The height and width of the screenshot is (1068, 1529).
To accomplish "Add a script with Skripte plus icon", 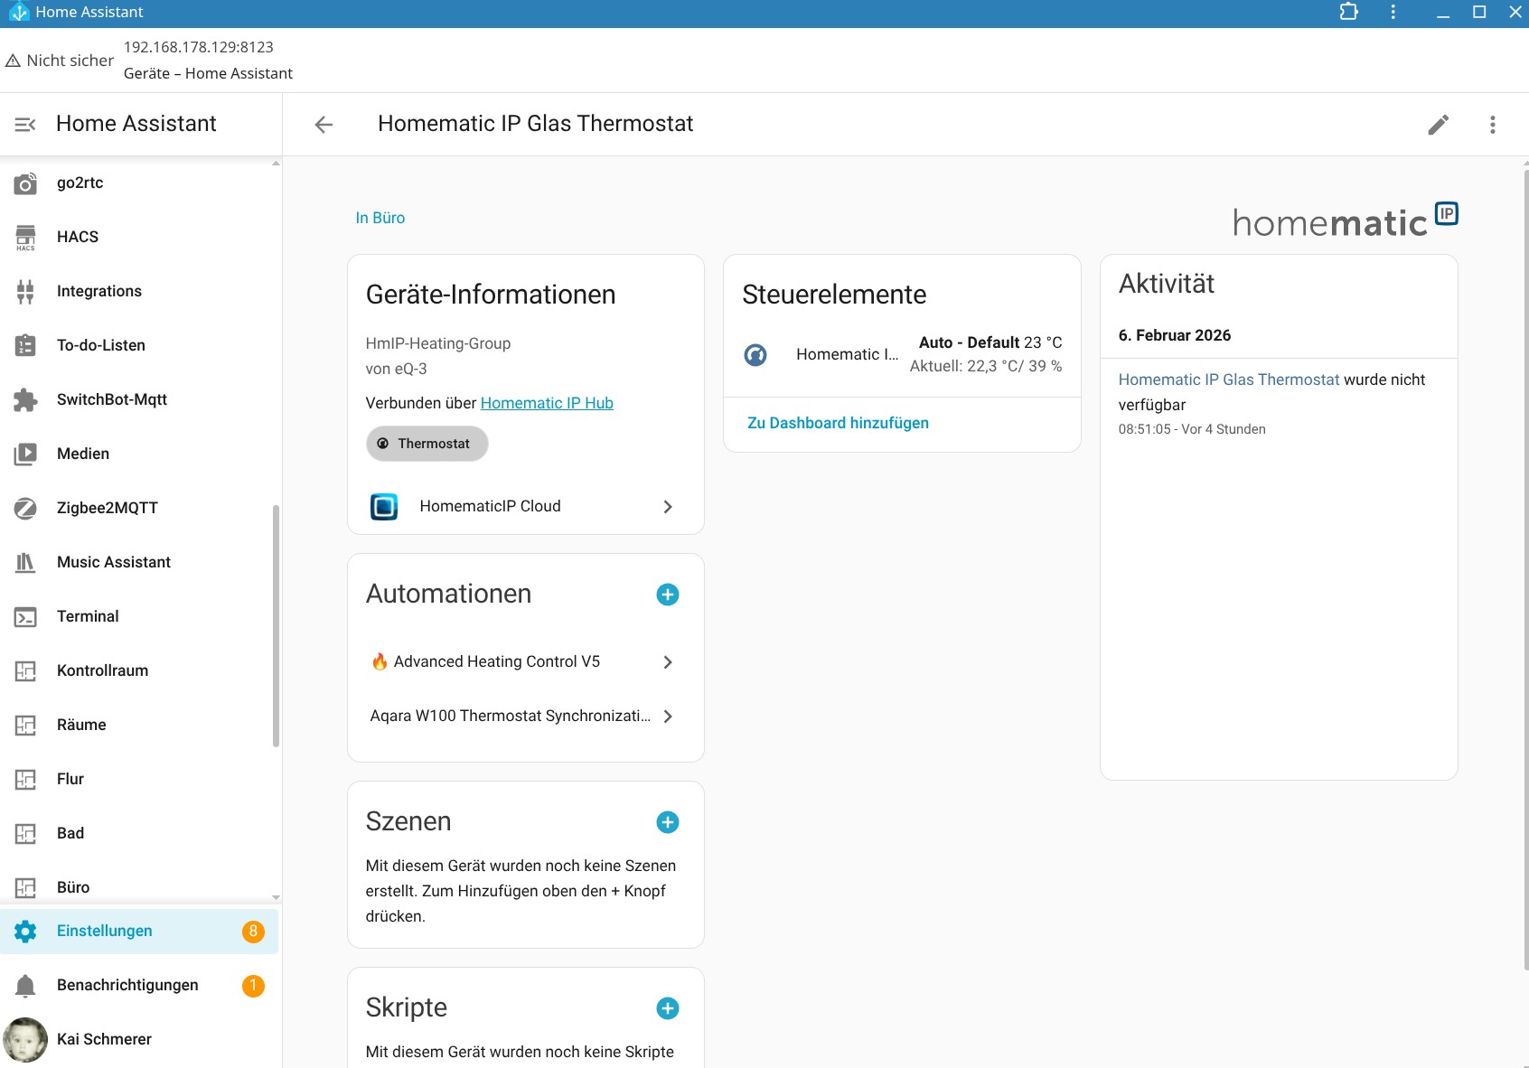I will pyautogui.click(x=668, y=1008).
